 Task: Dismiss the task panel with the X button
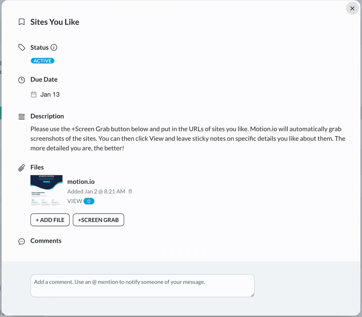pyautogui.click(x=352, y=8)
